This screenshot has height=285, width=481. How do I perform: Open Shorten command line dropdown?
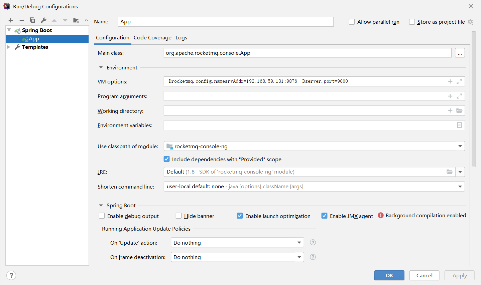click(314, 187)
